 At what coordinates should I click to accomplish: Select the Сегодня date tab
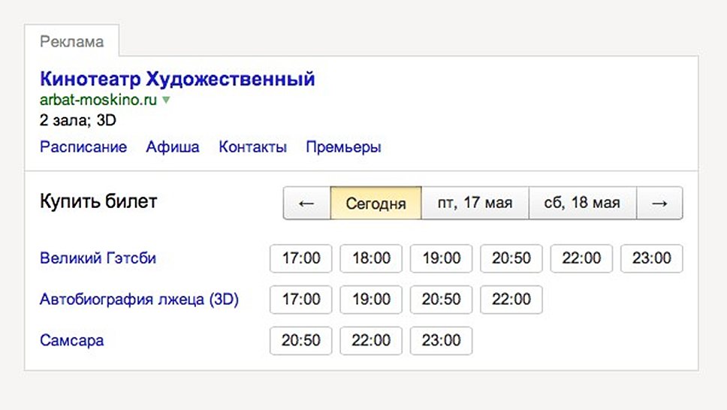click(376, 203)
